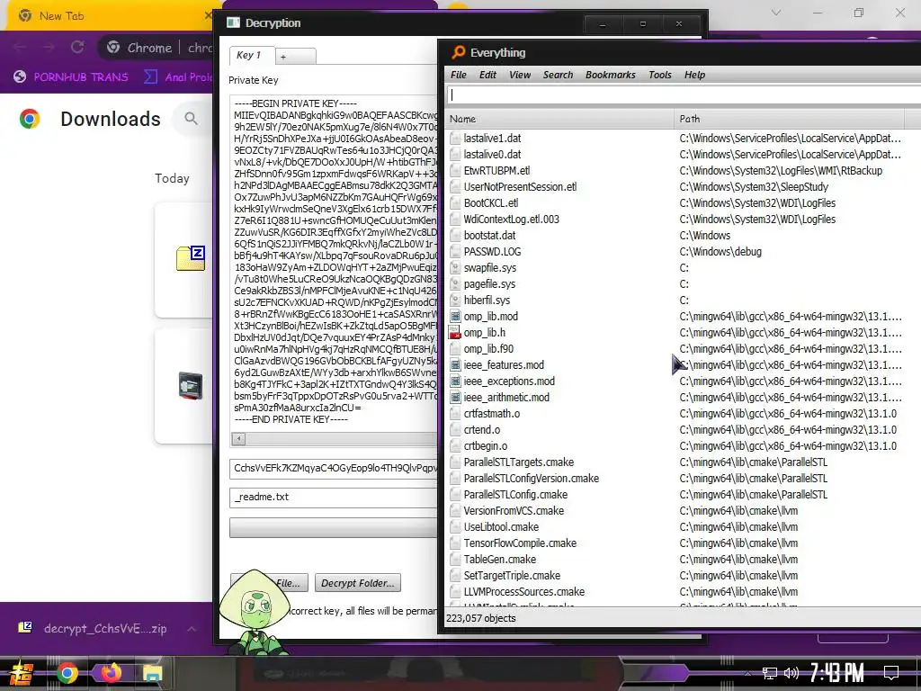The width and height of the screenshot is (921, 691).
Task: Click the lastalive0.dat file icon
Action: coord(455,155)
